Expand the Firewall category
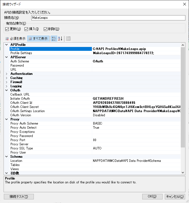The width and height of the screenshot is (189, 203). (7, 82)
